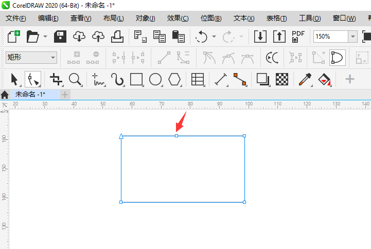This screenshot has width=371, height=249.
Task: Click the Add nodes icon
Action: coord(74,58)
